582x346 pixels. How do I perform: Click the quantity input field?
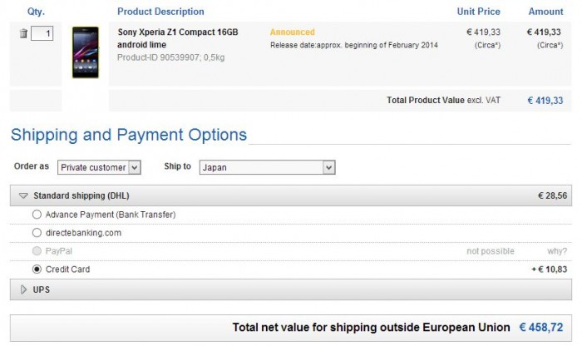(43, 33)
